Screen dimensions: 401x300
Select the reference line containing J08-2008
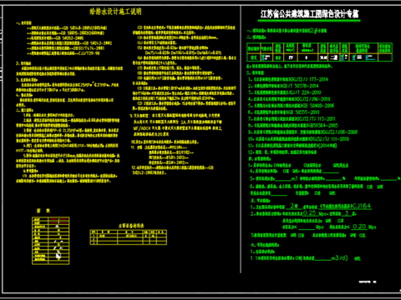(x=302, y=132)
